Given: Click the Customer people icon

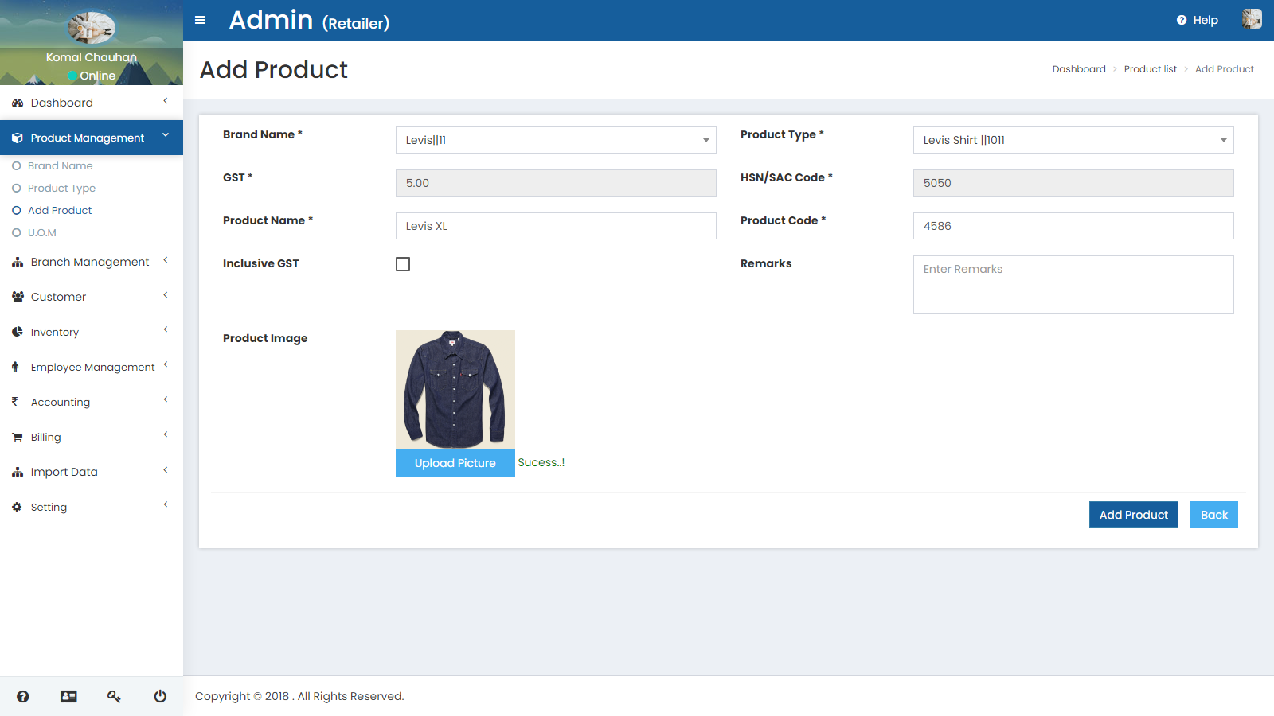Looking at the screenshot, I should coord(18,297).
